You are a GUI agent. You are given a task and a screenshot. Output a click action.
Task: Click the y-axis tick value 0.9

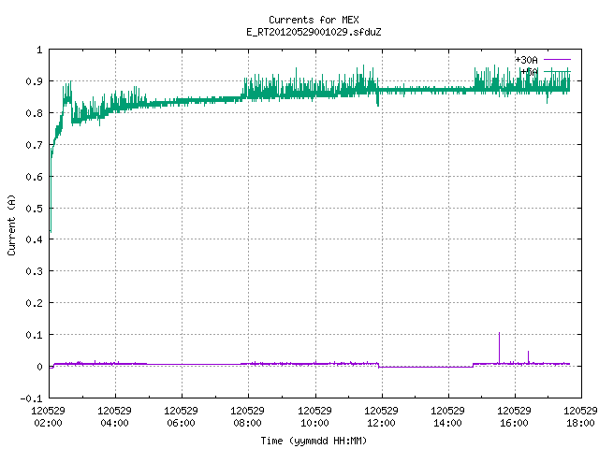point(34,81)
